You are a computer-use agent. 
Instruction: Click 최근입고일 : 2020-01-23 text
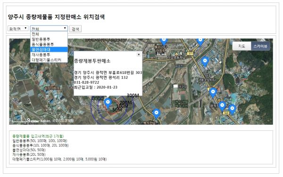pos(95,87)
